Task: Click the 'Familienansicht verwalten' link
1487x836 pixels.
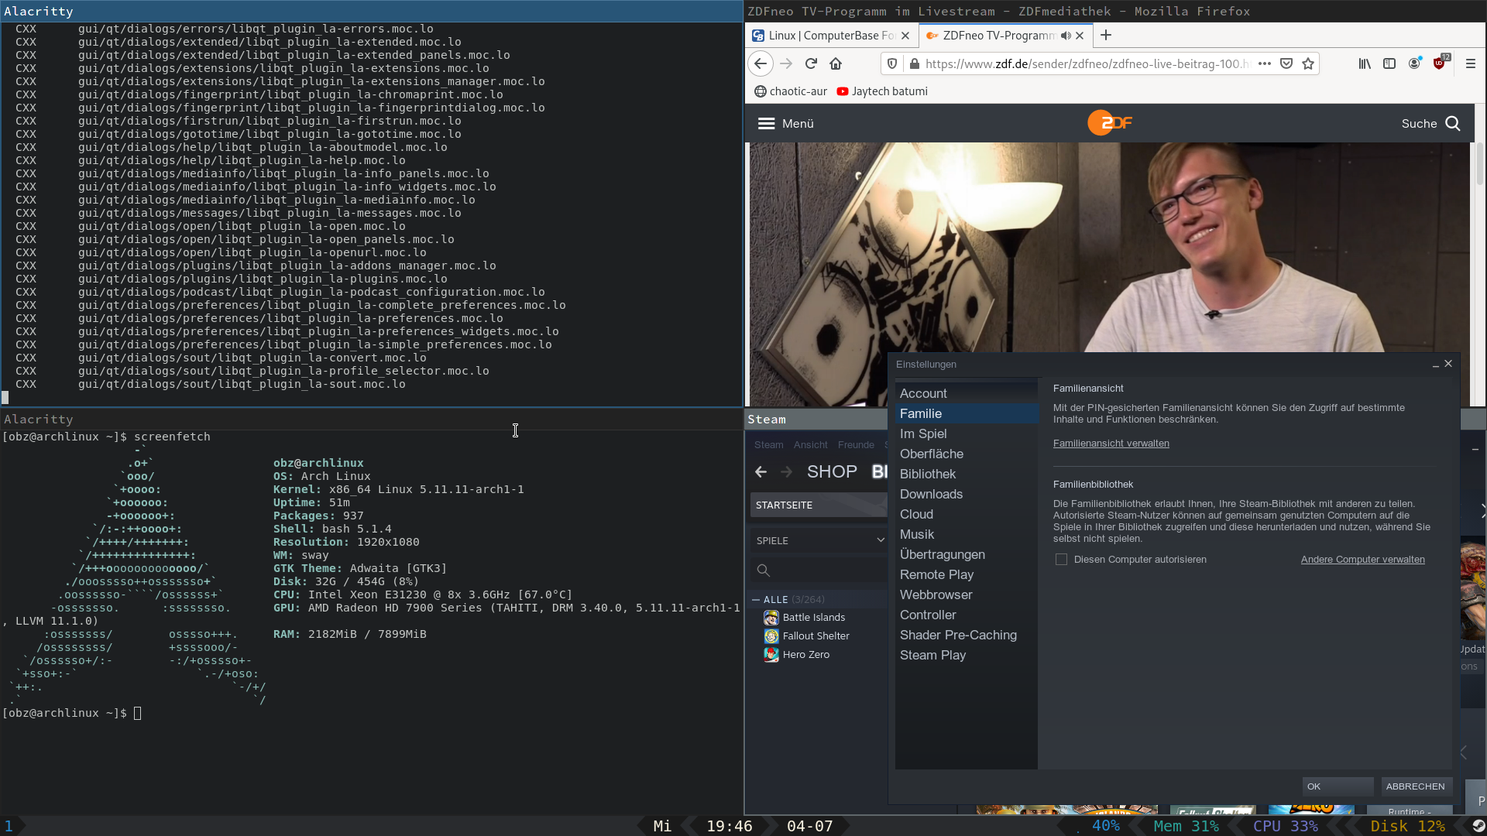Action: (x=1111, y=444)
